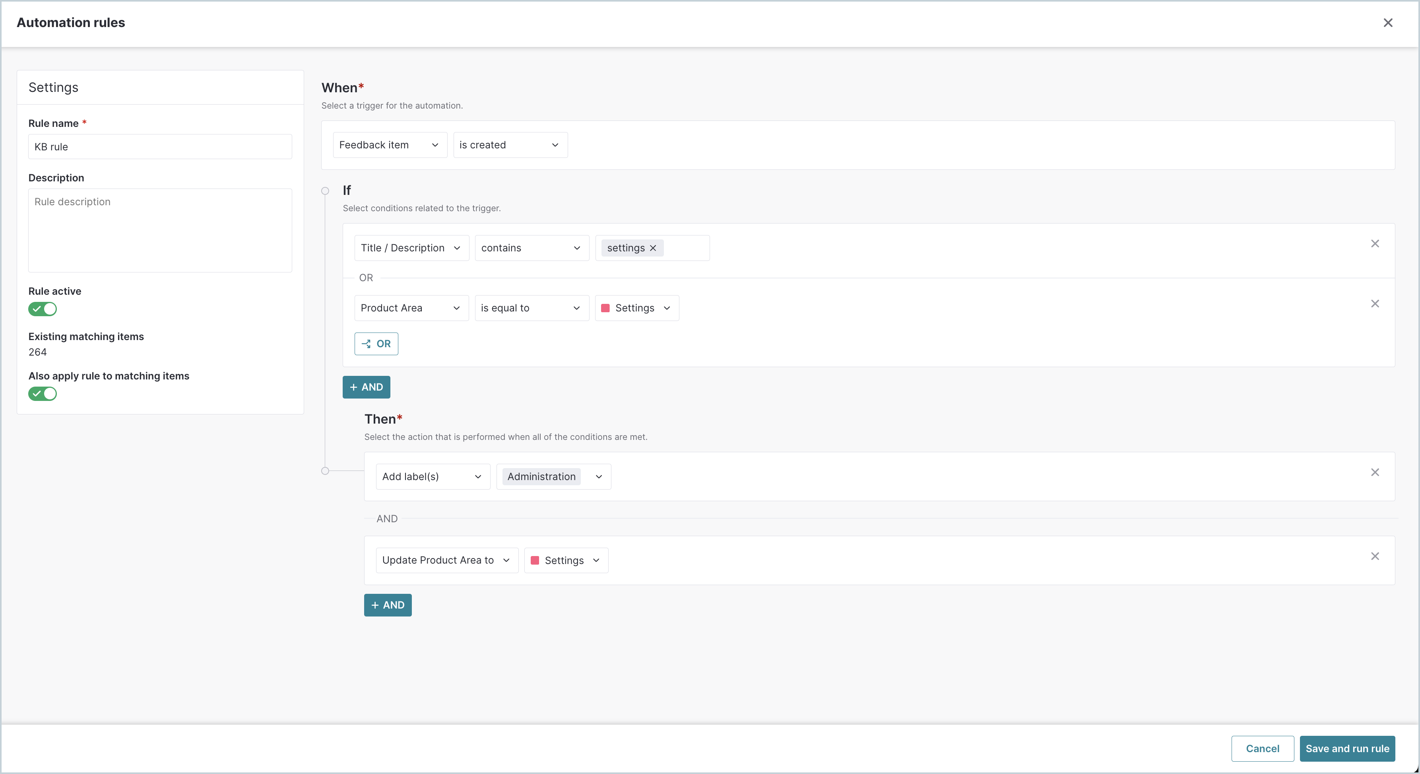Viewport: 1420px width, 774px height.
Task: Remove the Add label(s) action row
Action: 1375,472
